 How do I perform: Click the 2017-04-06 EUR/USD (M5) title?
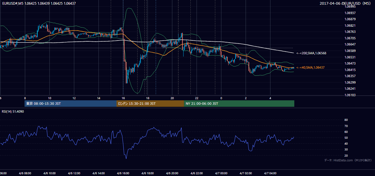click(x=346, y=3)
